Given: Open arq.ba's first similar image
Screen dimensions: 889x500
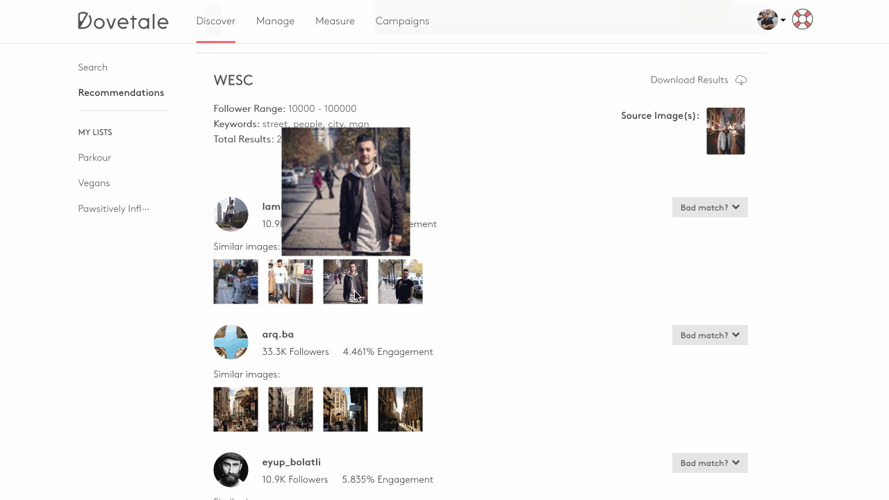Looking at the screenshot, I should tap(235, 409).
